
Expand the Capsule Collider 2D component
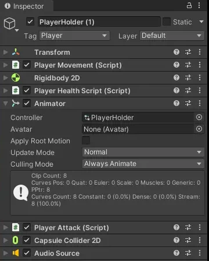pyautogui.click(x=6, y=241)
